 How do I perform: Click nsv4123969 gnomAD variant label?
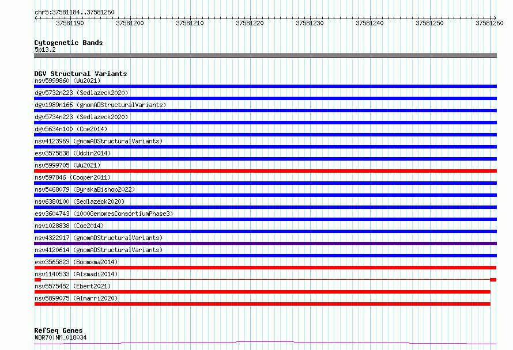tap(99, 141)
